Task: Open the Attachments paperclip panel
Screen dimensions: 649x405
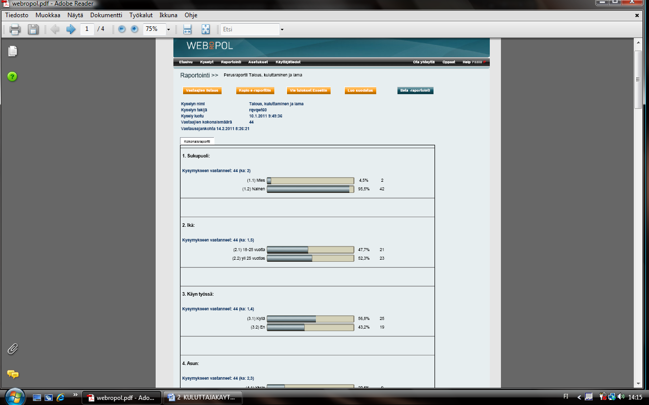Action: pyautogui.click(x=13, y=349)
